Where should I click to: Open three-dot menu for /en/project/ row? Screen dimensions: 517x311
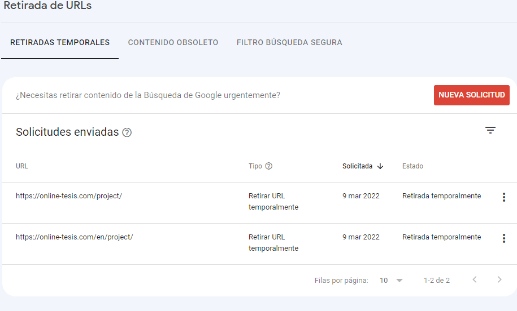coord(504,238)
